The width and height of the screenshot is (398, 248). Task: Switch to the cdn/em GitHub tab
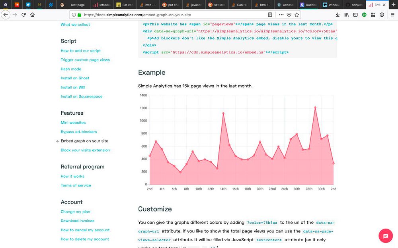[x=354, y=4]
